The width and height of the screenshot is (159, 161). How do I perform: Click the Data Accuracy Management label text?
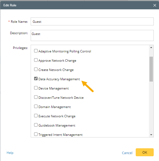59,79
